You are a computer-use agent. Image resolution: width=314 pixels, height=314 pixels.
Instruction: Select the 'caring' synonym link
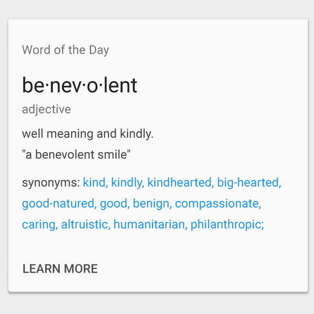(39, 225)
